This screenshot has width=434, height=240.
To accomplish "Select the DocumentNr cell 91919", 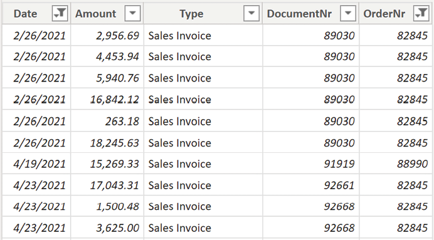I will click(311, 164).
